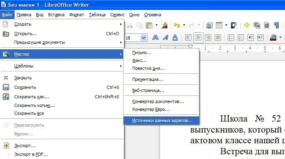Click the ruler's first-line indent marker
The width and height of the screenshot is (285, 159).
(x=190, y=47)
